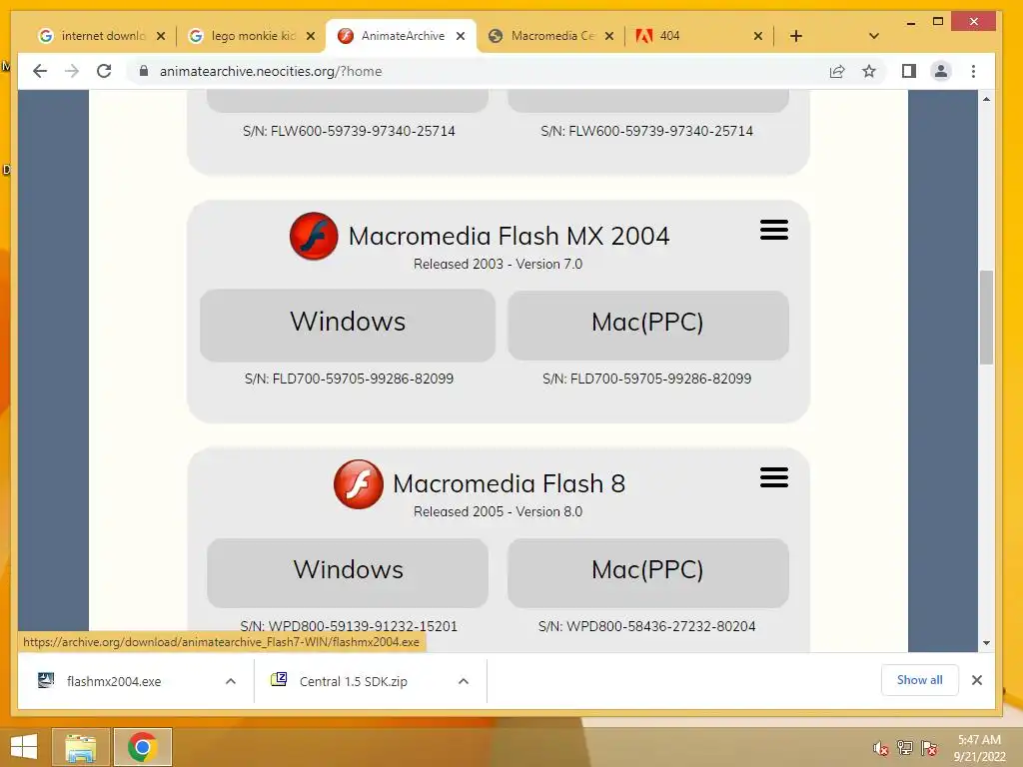Show all downloads
Image resolution: width=1023 pixels, height=767 pixels.
(919, 680)
